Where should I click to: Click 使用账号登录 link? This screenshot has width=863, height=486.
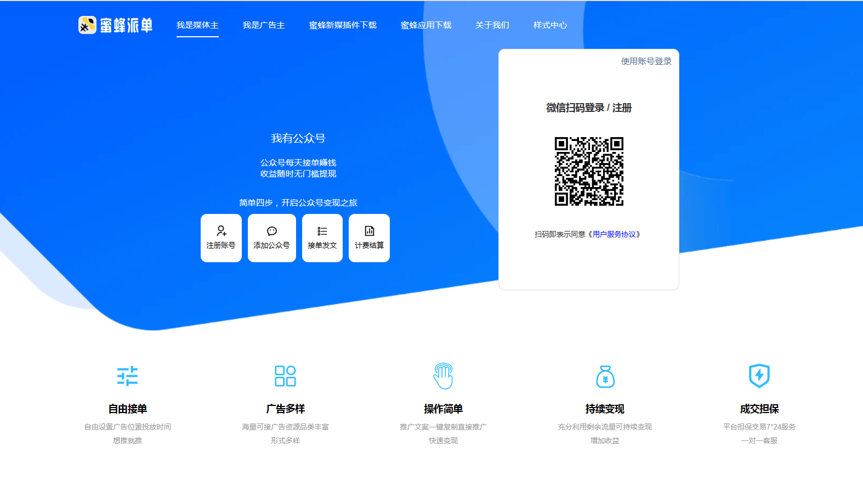point(646,61)
